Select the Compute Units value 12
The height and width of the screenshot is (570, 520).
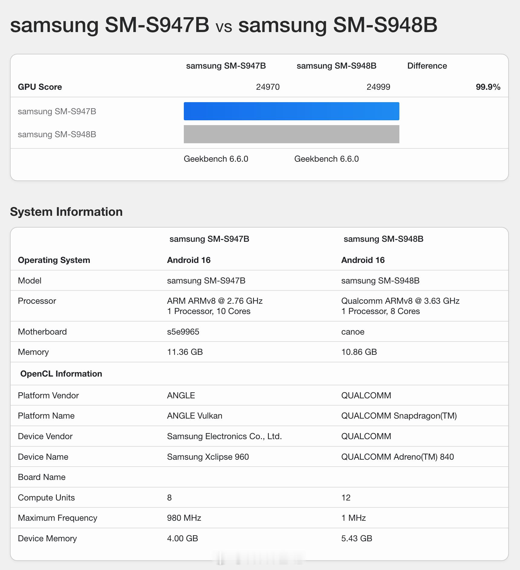pyautogui.click(x=346, y=498)
